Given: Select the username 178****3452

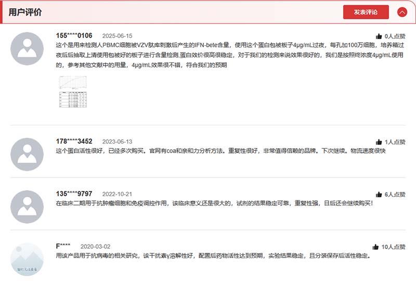Looking at the screenshot, I should click(74, 141).
